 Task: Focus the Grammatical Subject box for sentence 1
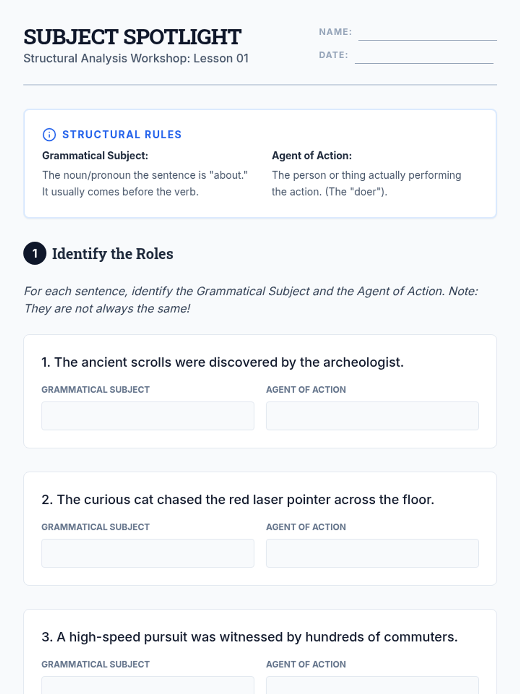pyautogui.click(x=148, y=416)
